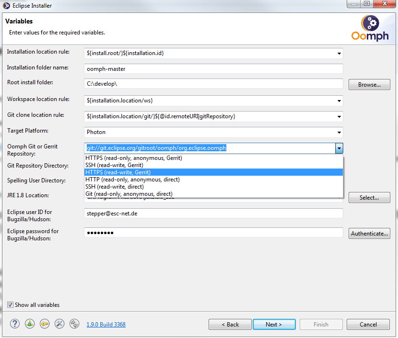The width and height of the screenshot is (398, 338).
Task: Open the Network Proxy Settings tools icon
Action: pyautogui.click(x=59, y=324)
